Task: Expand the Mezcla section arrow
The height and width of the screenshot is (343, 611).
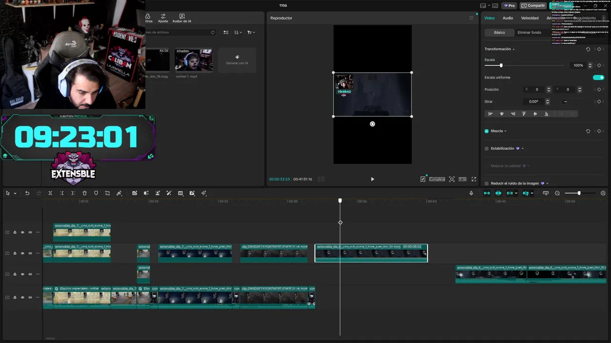Action: 506,131
